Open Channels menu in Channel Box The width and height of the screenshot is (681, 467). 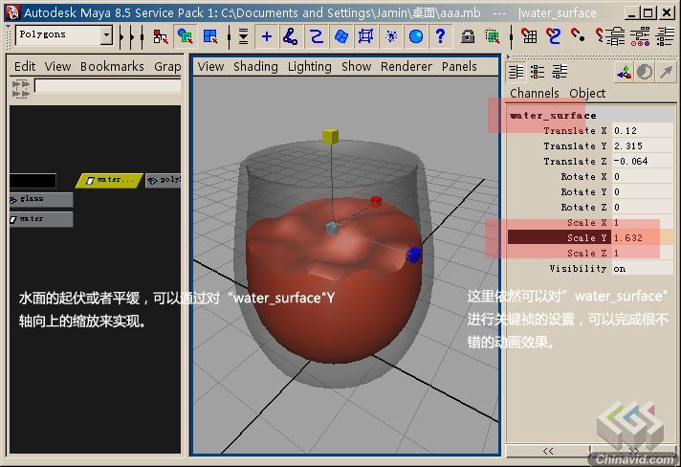pyautogui.click(x=535, y=94)
